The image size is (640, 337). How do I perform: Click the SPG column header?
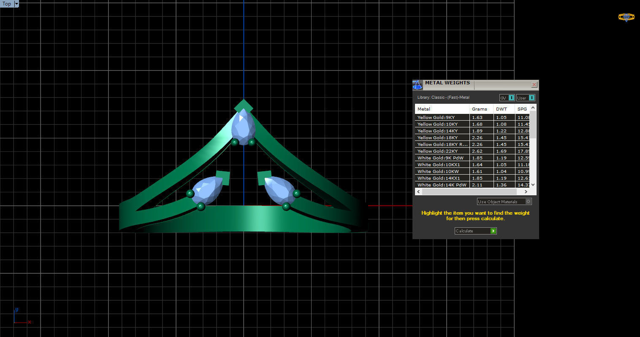(522, 109)
